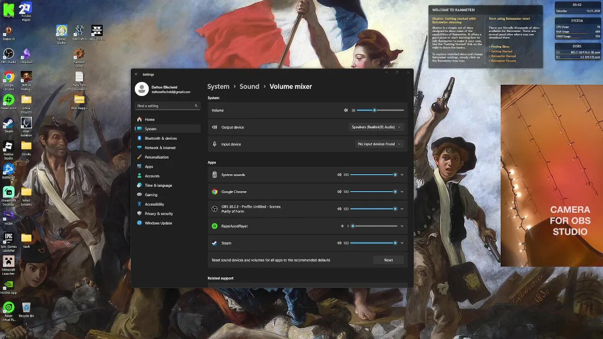This screenshot has width=603, height=339.
Task: Select Active Projects folder
Action: [26, 104]
